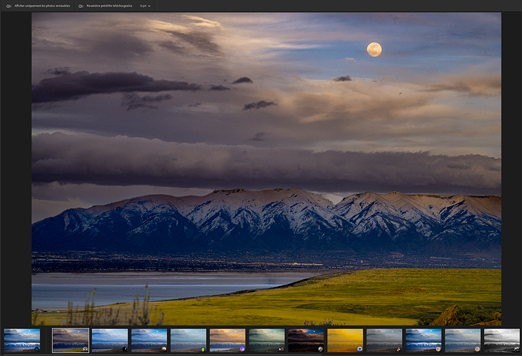Click avatar on the dark sunset thumbnail
Viewport: 522px width, 356px height.
click(x=320, y=349)
